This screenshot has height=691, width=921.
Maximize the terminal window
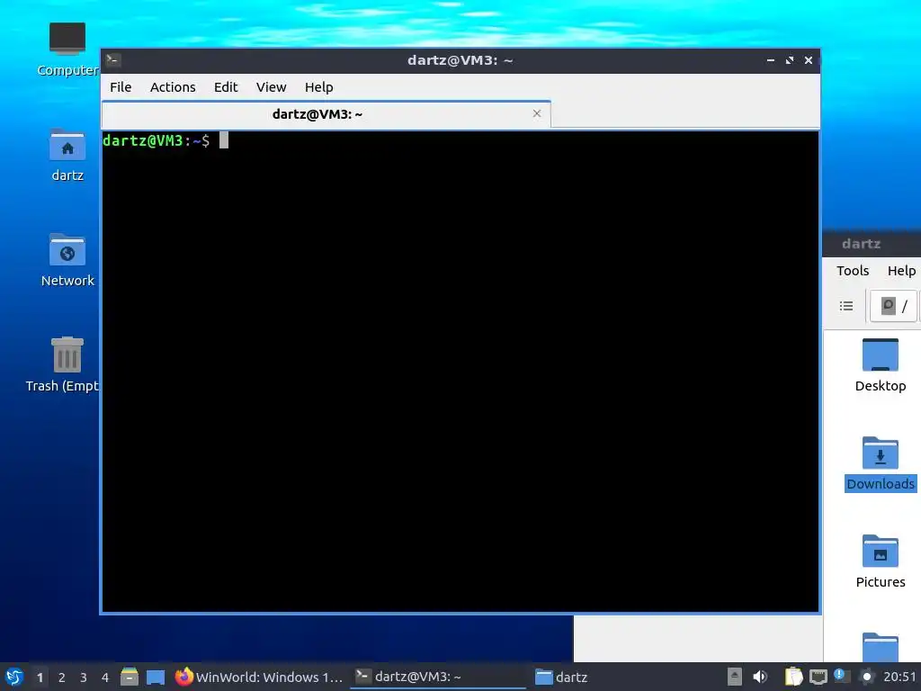[790, 60]
